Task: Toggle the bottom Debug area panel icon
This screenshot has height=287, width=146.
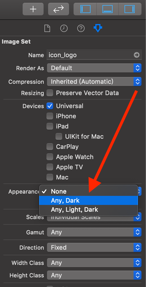Action: [108, 9]
